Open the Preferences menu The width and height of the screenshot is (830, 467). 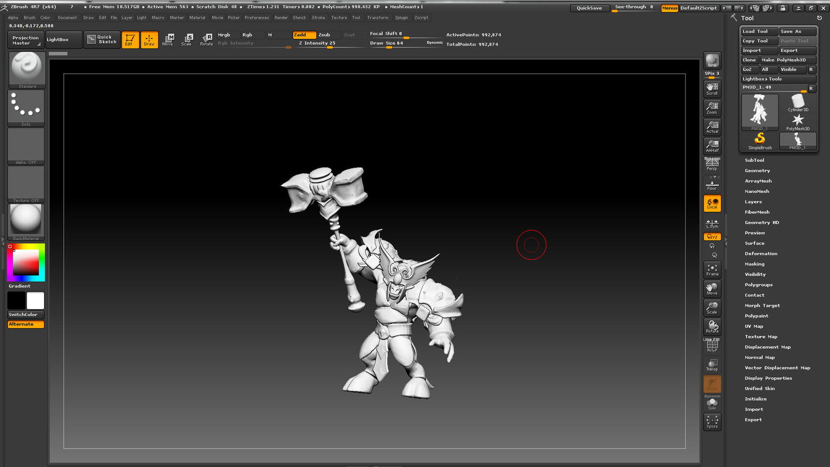point(257,18)
